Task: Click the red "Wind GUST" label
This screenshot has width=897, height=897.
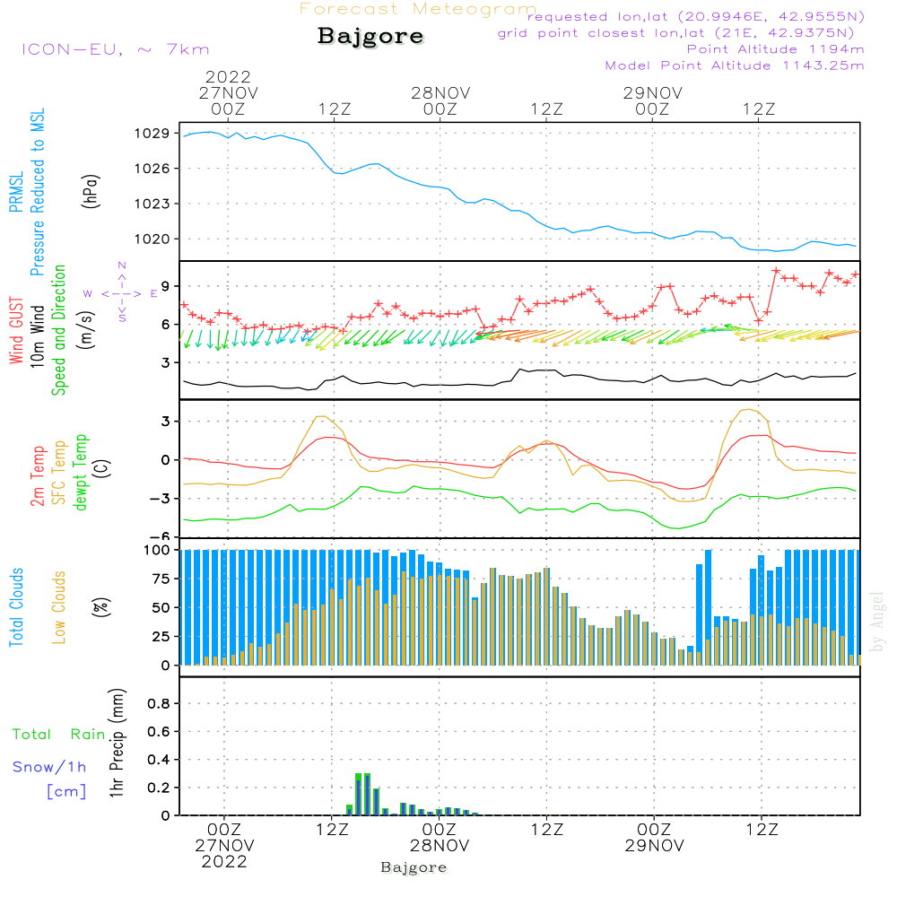Action: pyautogui.click(x=16, y=330)
